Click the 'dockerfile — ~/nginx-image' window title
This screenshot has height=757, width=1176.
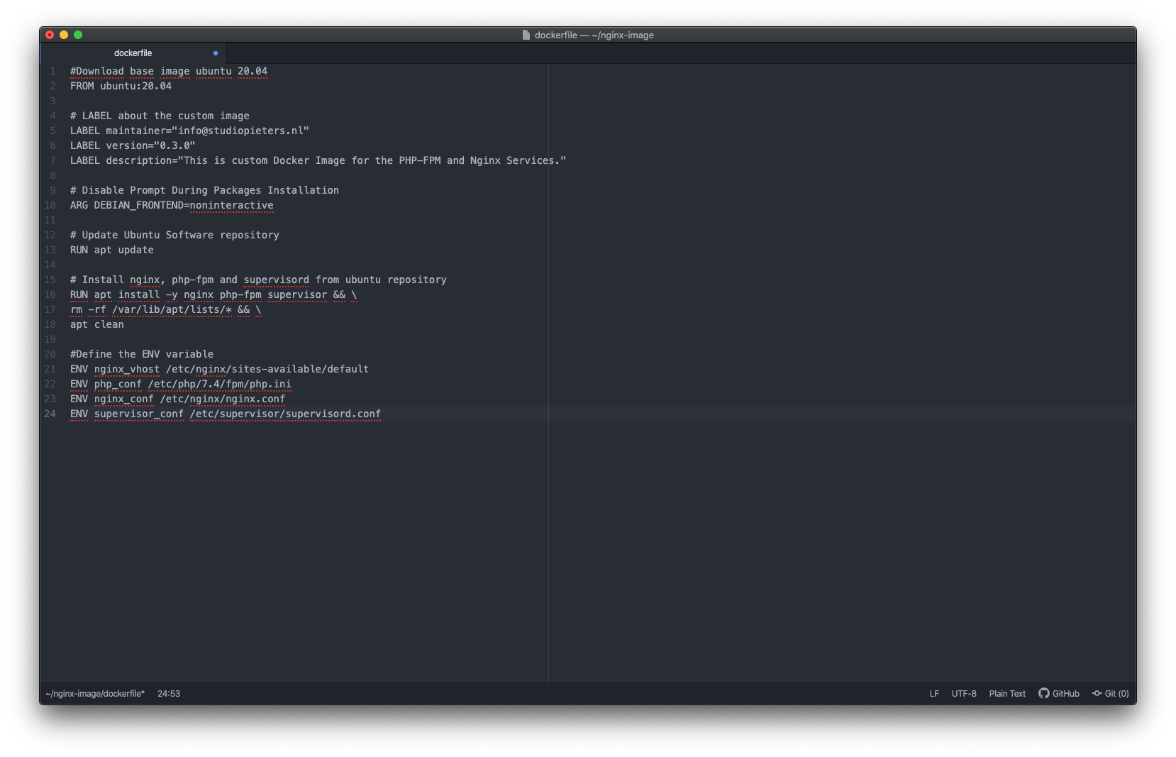coord(594,35)
